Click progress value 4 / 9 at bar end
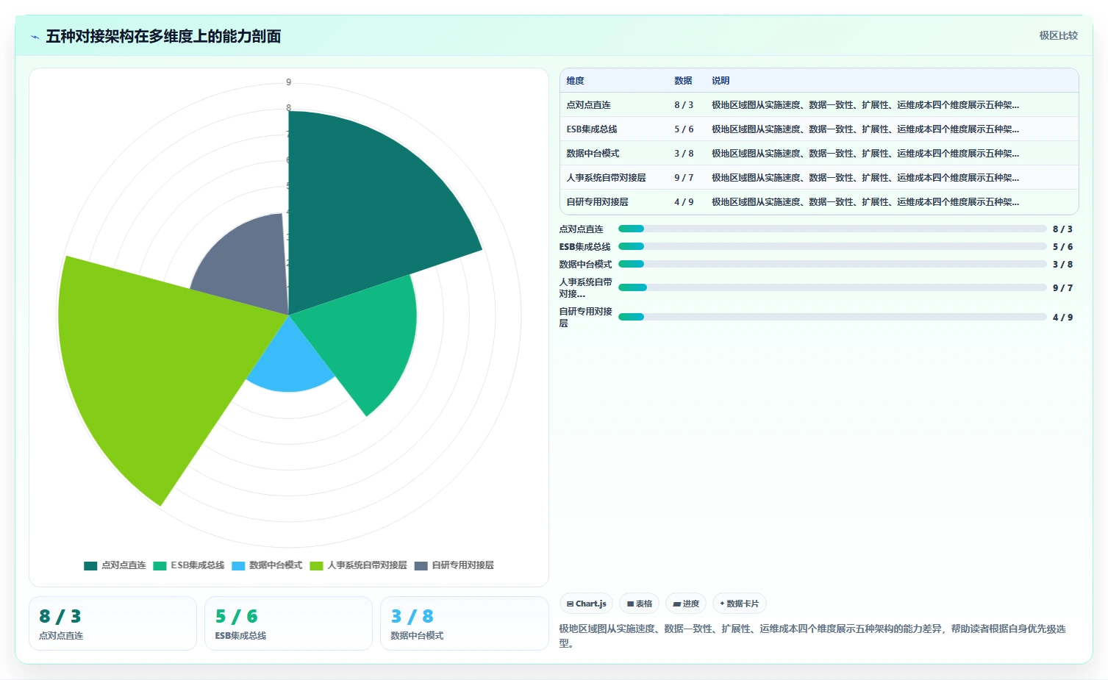Image resolution: width=1108 pixels, height=680 pixels. pos(1062,317)
